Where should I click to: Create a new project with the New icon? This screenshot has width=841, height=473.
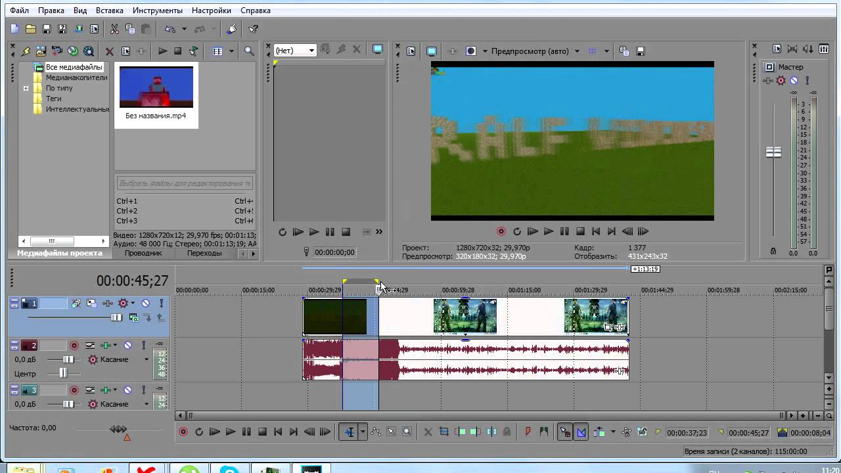pos(14,29)
